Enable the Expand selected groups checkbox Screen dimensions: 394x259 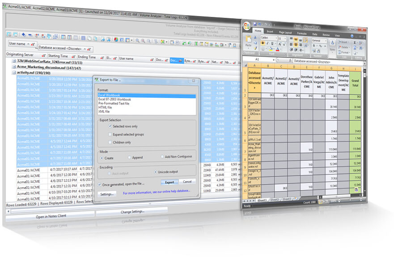coord(110,134)
